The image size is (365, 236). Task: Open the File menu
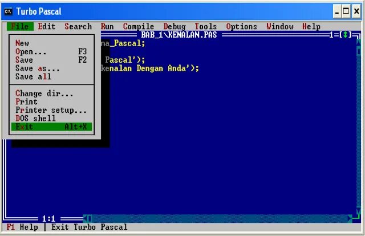pyautogui.click(x=20, y=26)
